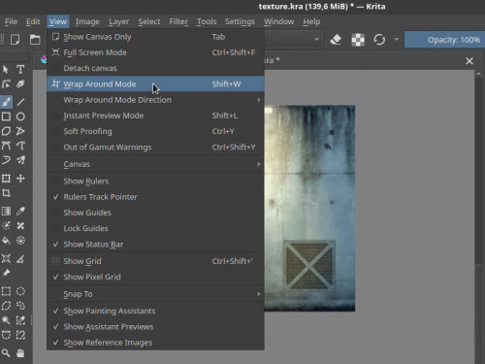Select the Dynamic Brush tool
This screenshot has height=364, width=485.
(x=6, y=160)
